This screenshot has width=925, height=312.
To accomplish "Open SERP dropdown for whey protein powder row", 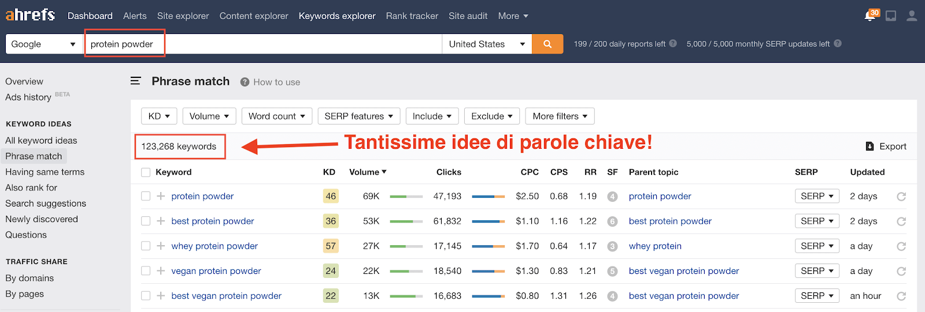I will [817, 246].
